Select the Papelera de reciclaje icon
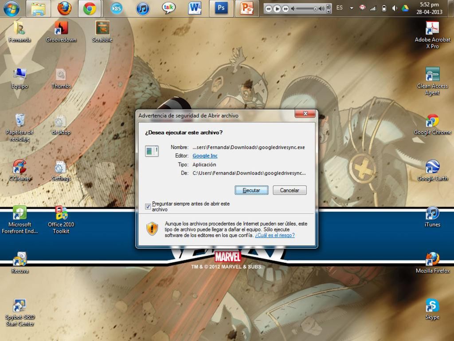This screenshot has width=454, height=341. [20, 127]
